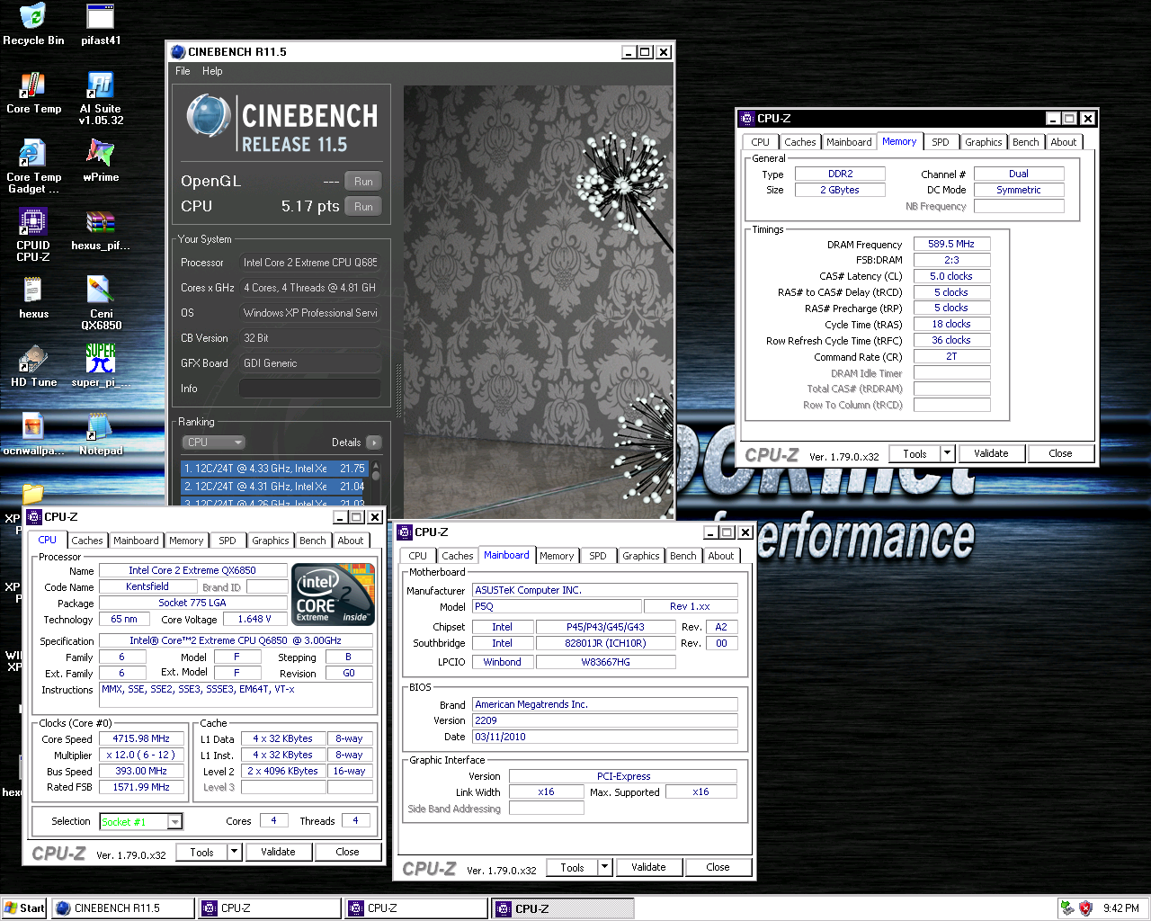
Task: Open the hexus text file icon
Action: (33, 298)
